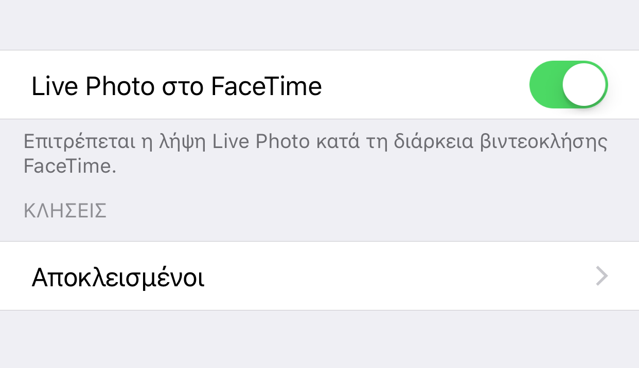Select the Live Photo στο FaceTime label
The image size is (639, 368).
[176, 86]
